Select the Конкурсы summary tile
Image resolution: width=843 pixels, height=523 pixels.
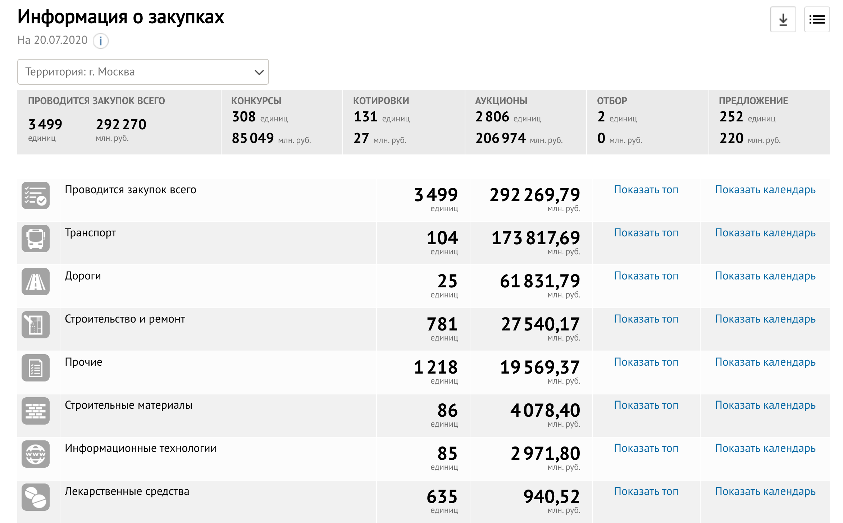click(x=282, y=122)
